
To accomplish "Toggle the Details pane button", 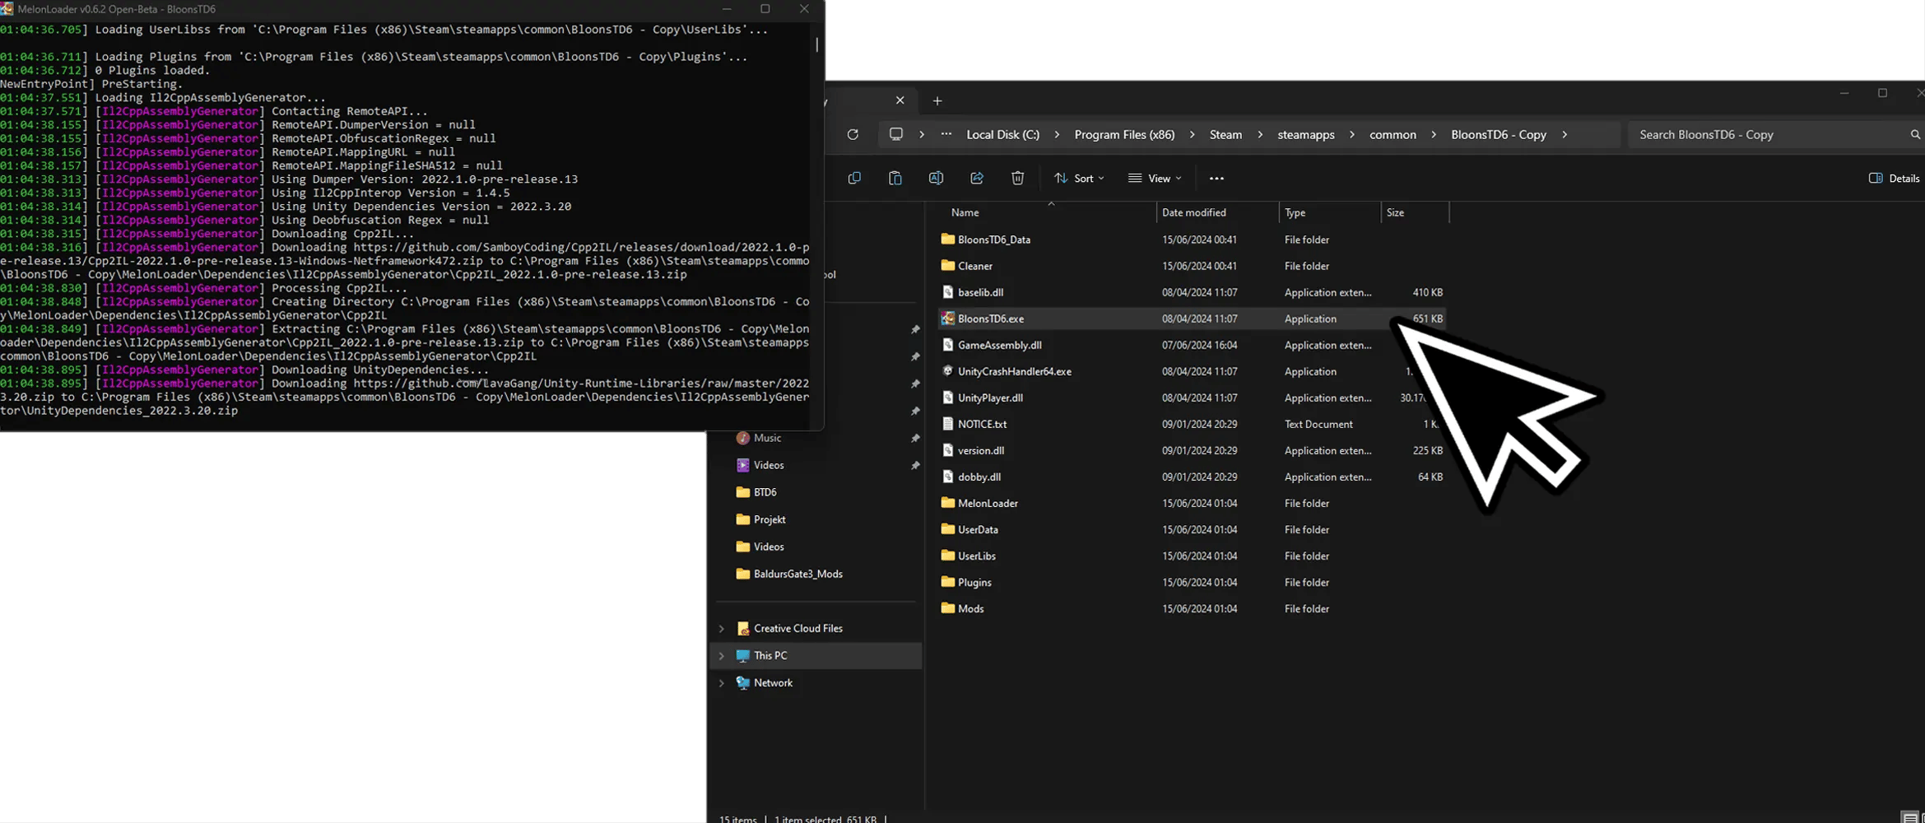I will pyautogui.click(x=1895, y=178).
